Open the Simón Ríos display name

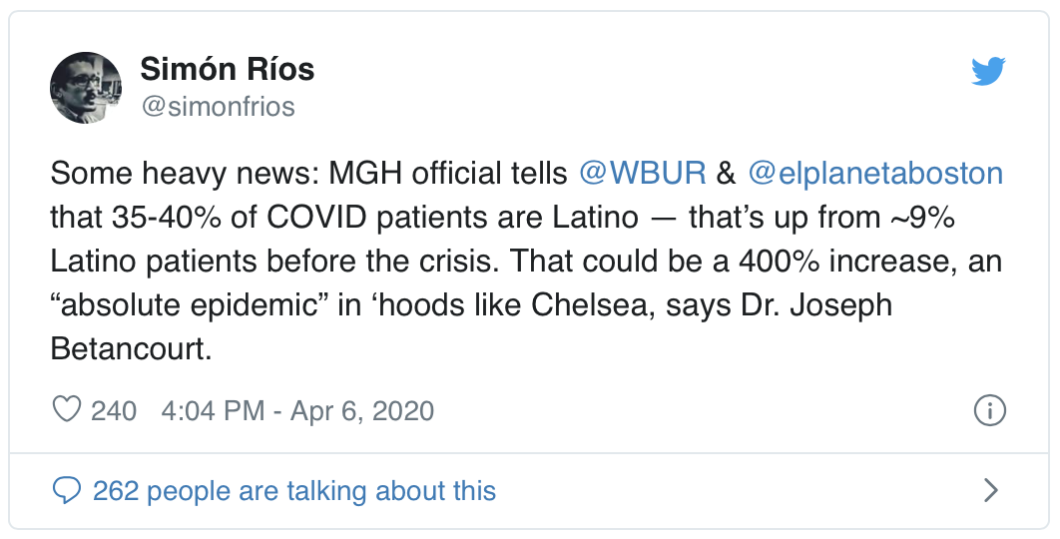click(x=227, y=69)
